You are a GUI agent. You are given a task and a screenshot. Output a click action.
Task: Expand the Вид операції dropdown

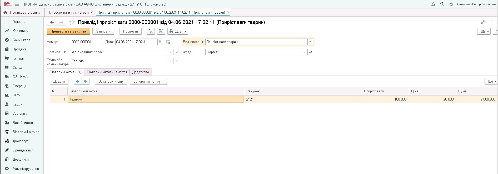click(x=310, y=42)
